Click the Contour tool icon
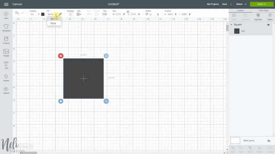 tap(270, 148)
